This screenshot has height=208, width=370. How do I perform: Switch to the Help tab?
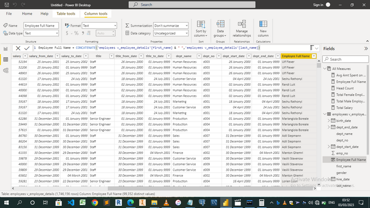[44, 14]
